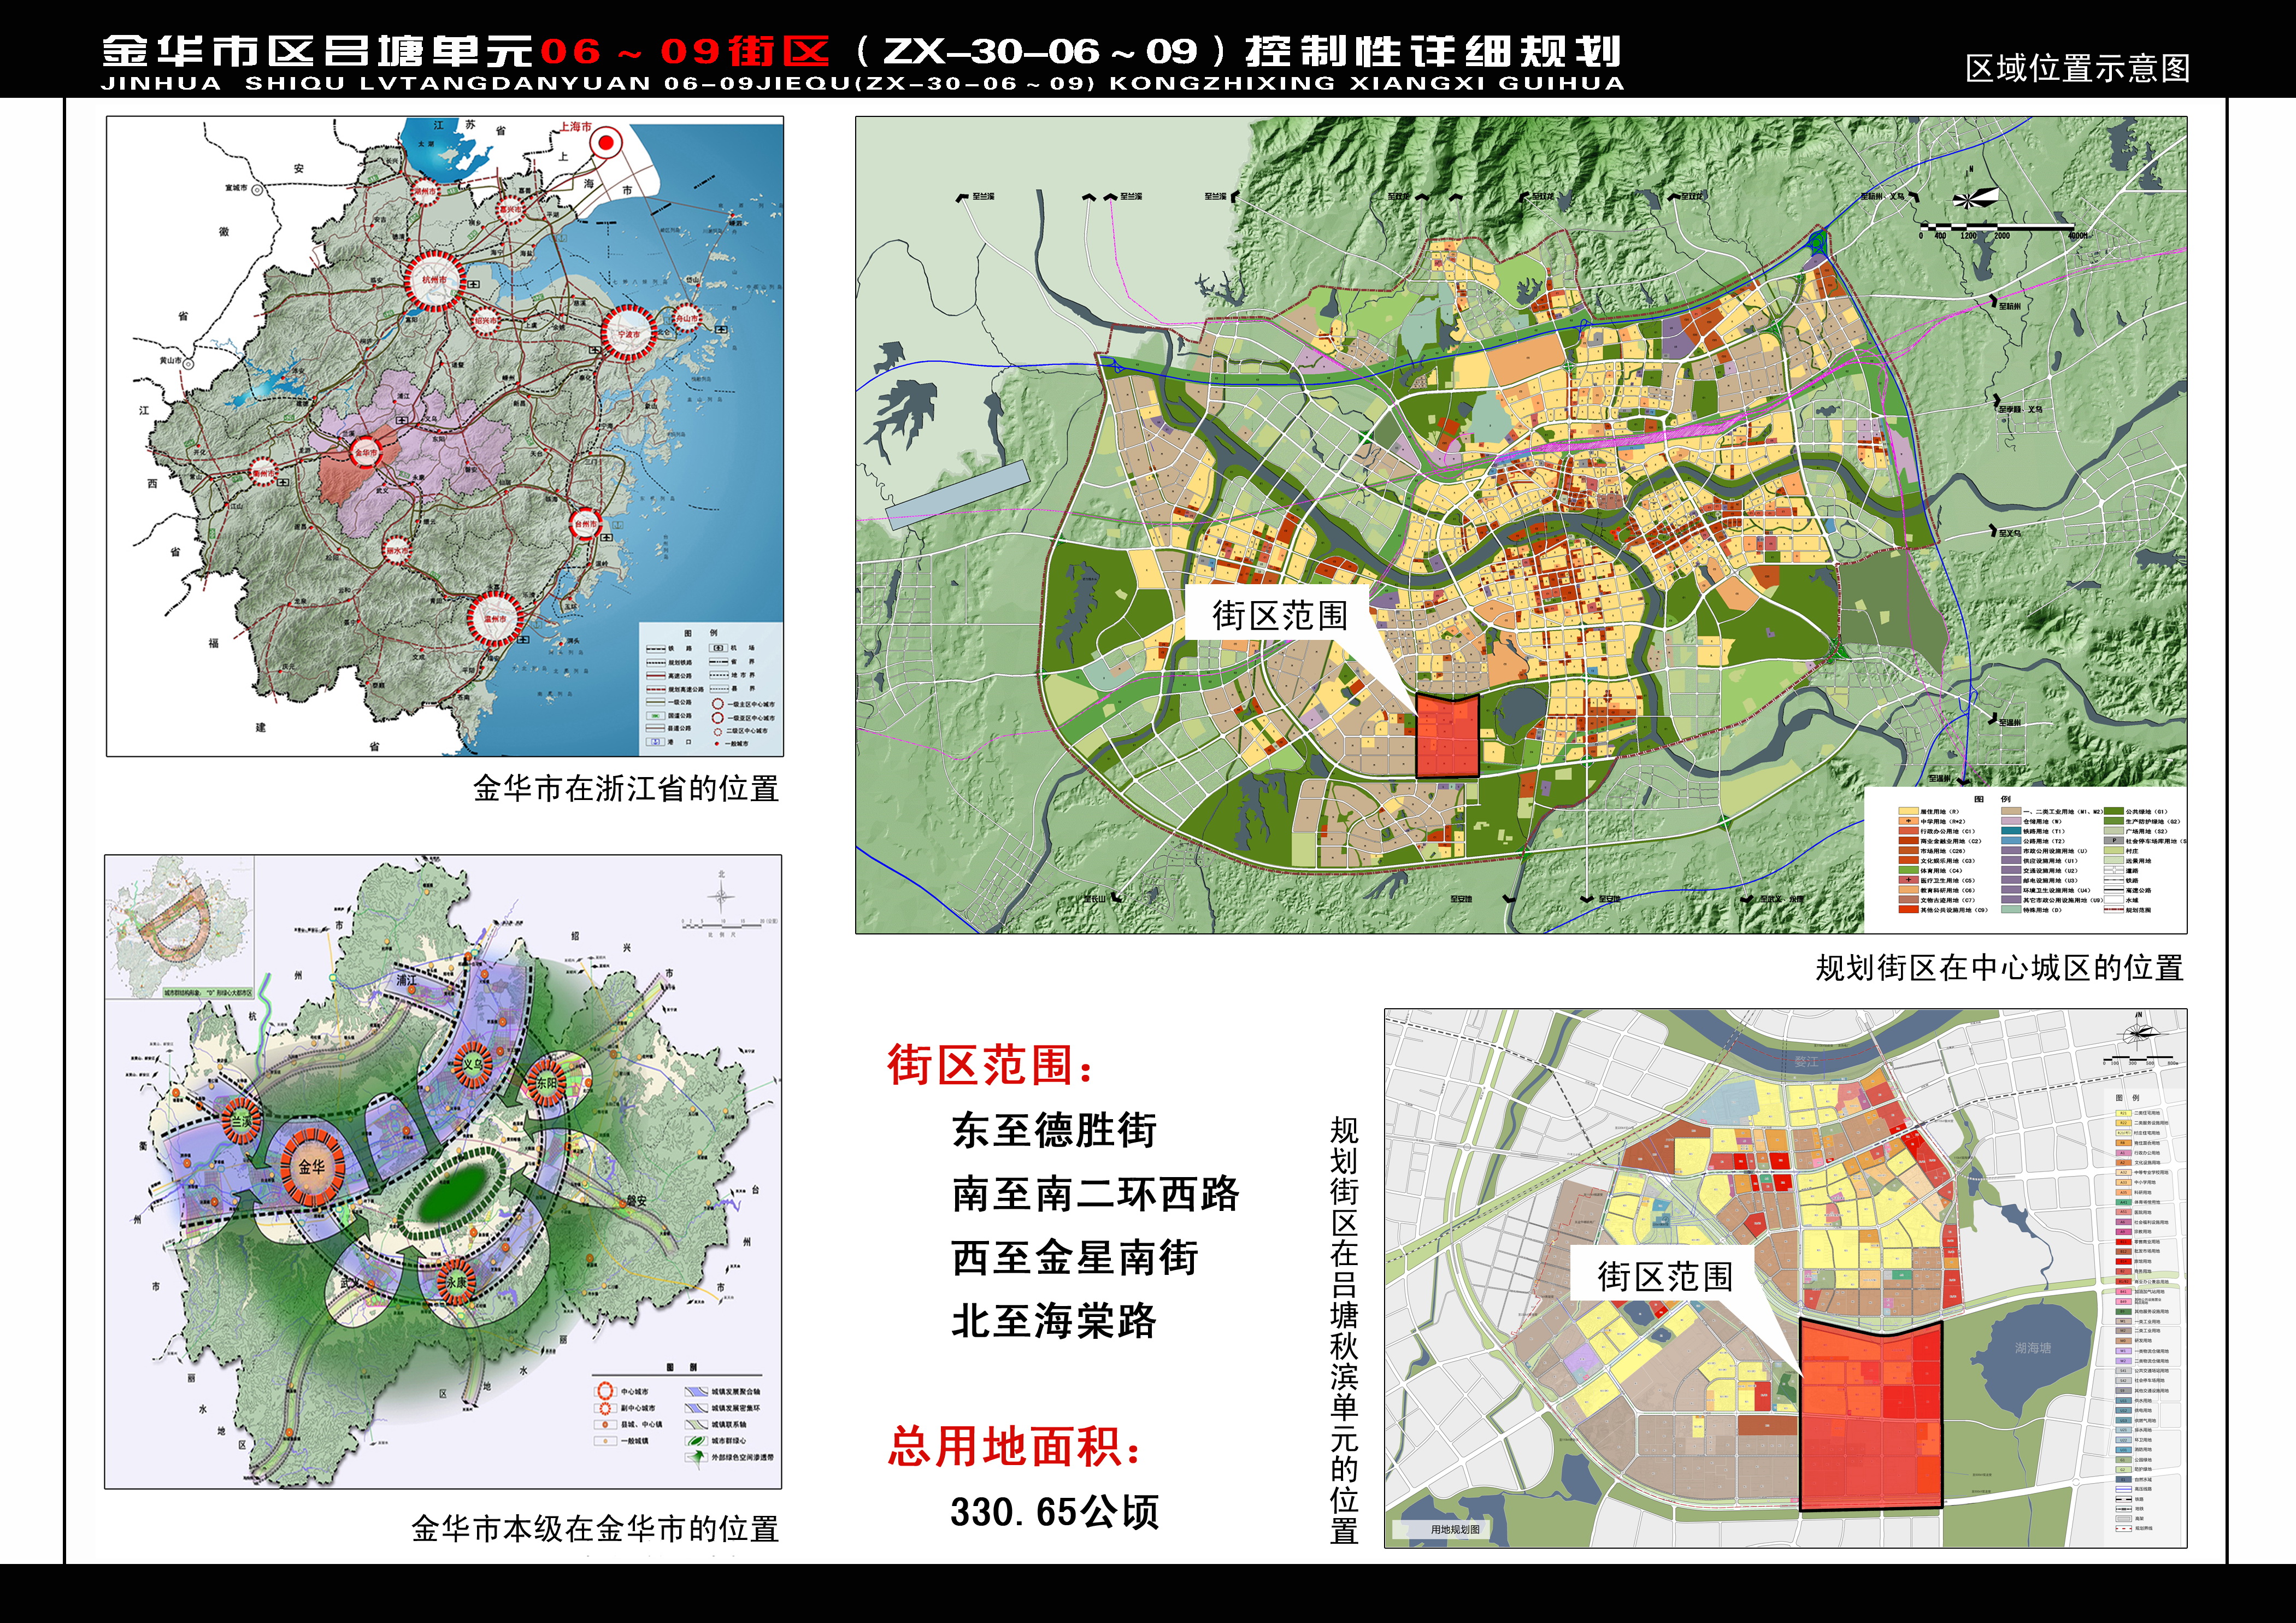Click the land-use legend of central city map
This screenshot has height=1623, width=2296.
tap(2025, 859)
